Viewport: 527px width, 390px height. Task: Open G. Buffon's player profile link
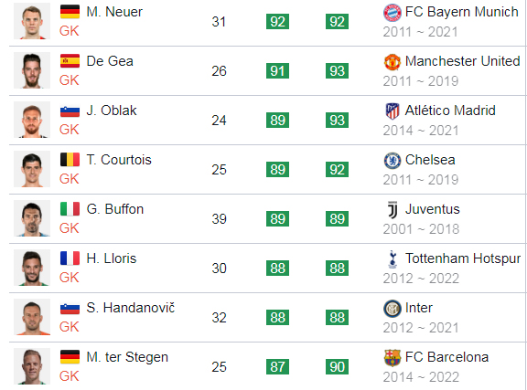pyautogui.click(x=115, y=209)
